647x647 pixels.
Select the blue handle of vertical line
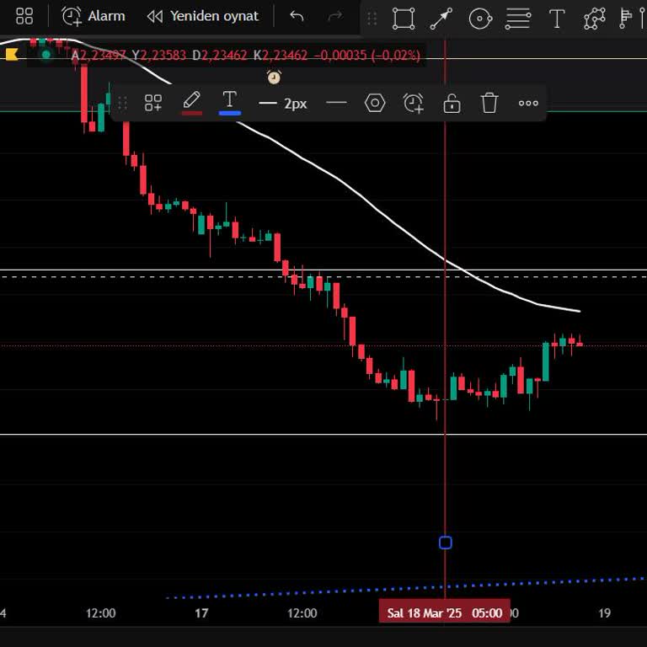tap(445, 543)
